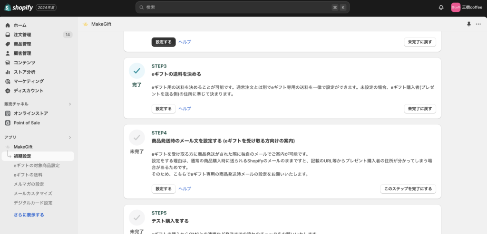Click heading eギフトの送料を決める
Screen dimensions: 487x234
tap(176, 74)
